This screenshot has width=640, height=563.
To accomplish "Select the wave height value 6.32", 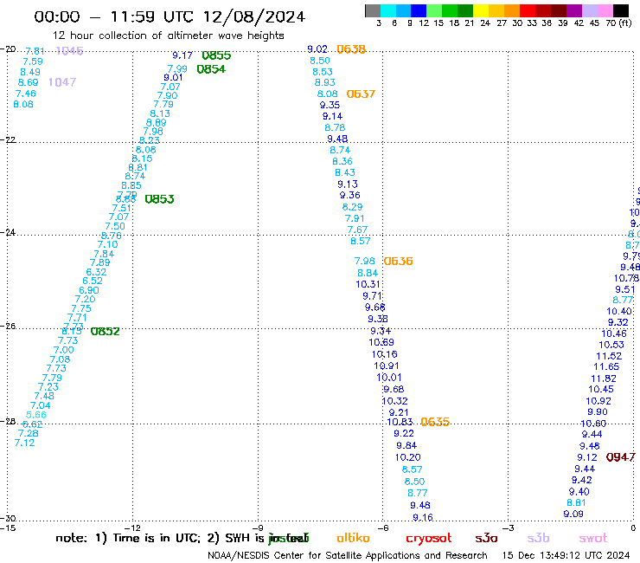I will tap(96, 272).
